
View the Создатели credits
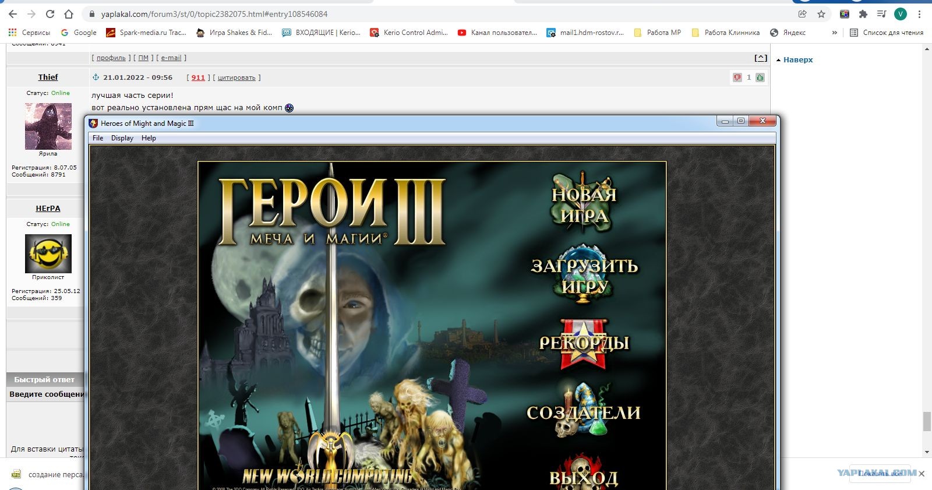(584, 411)
